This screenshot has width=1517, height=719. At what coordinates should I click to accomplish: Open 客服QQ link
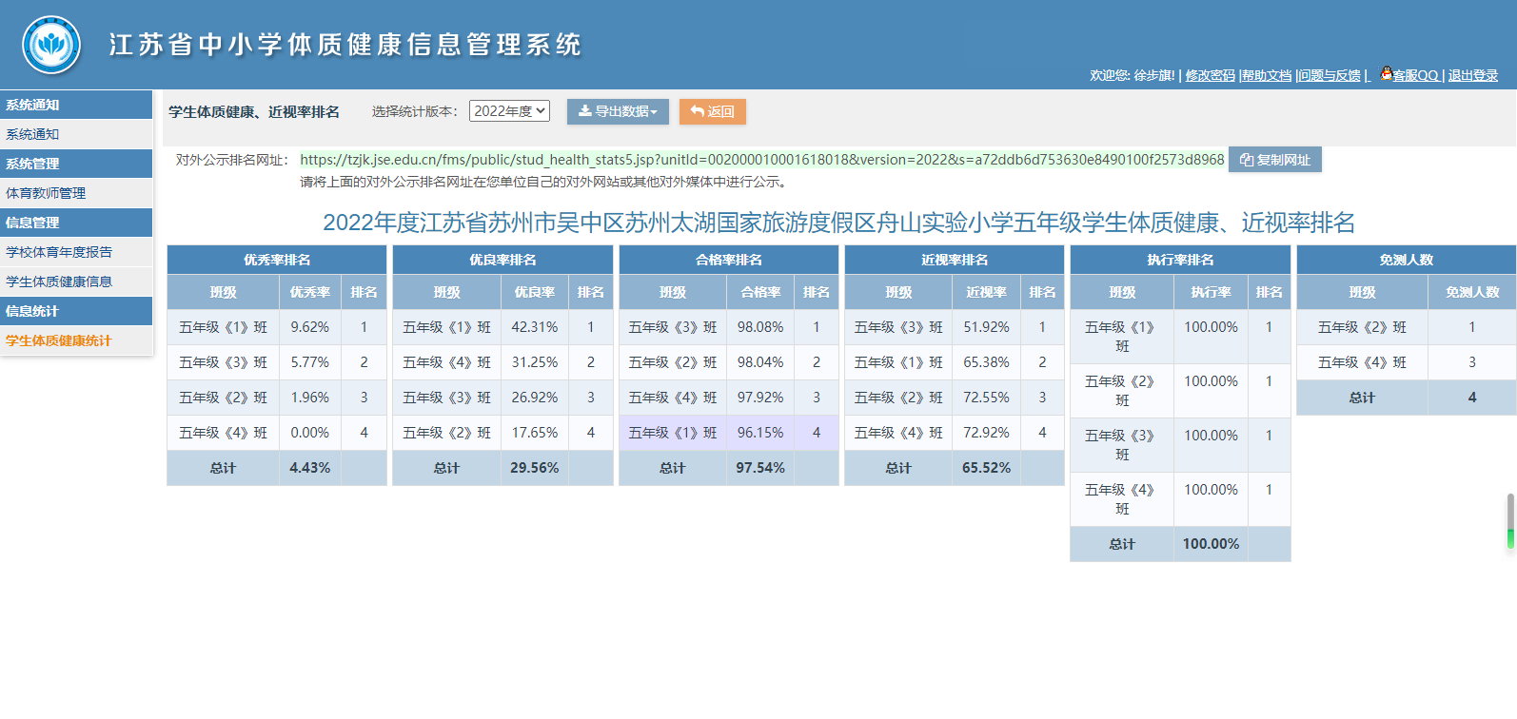click(1415, 75)
